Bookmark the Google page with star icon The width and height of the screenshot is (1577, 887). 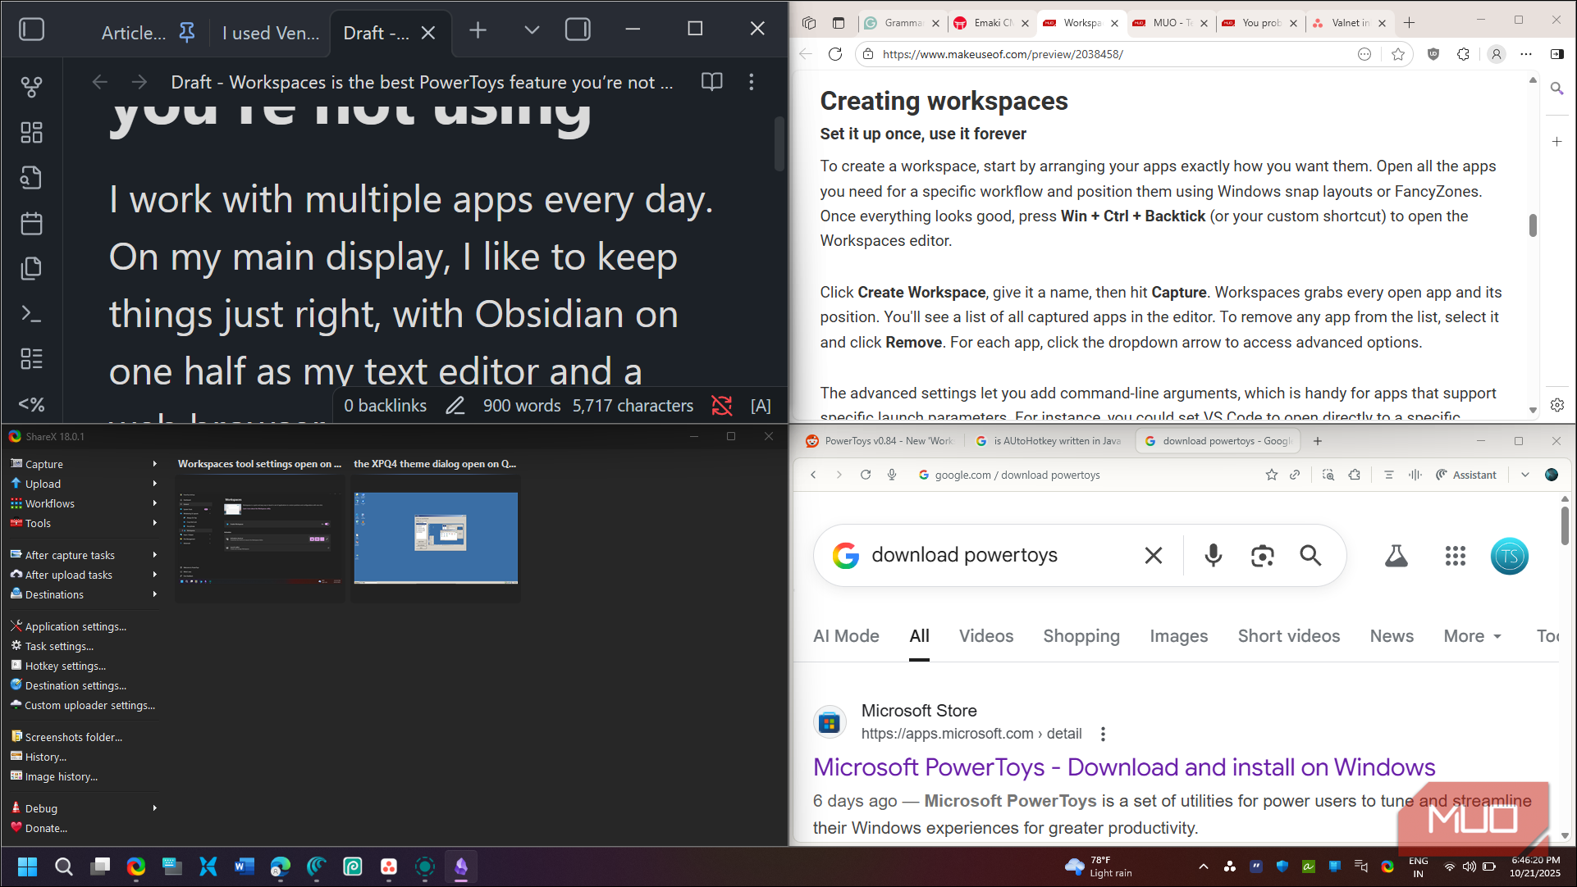click(1271, 475)
